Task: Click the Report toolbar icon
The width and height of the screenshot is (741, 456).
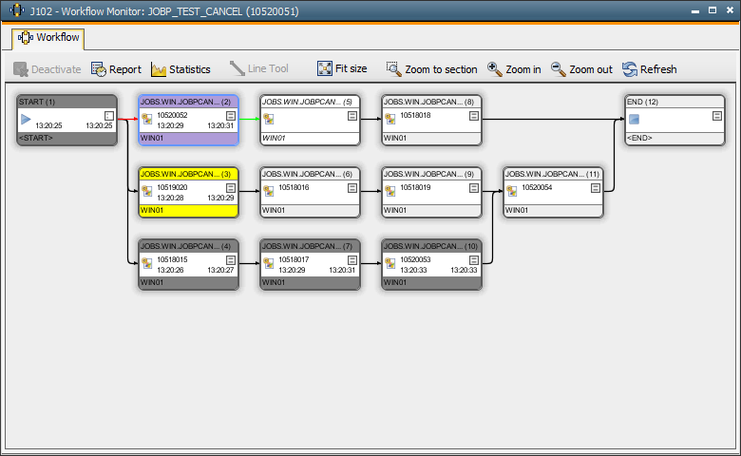Action: click(99, 69)
